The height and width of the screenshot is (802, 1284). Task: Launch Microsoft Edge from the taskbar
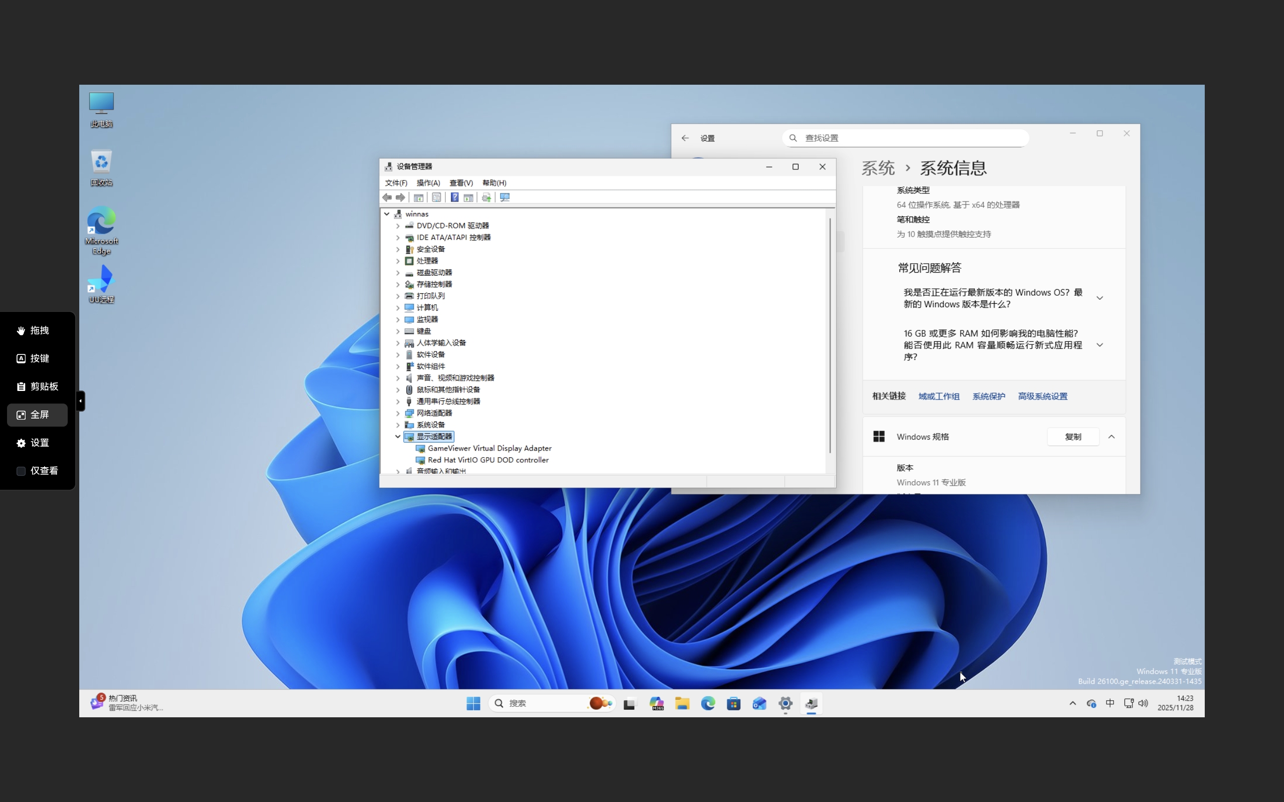coord(708,703)
